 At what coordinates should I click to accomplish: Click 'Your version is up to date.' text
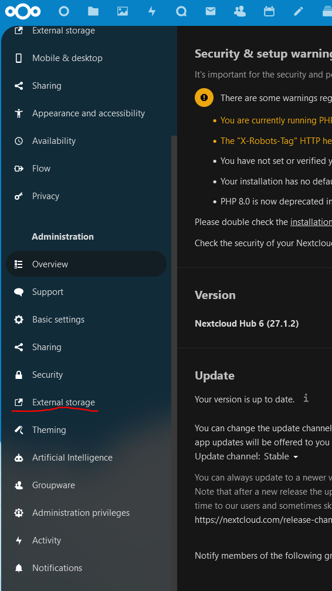[244, 399]
